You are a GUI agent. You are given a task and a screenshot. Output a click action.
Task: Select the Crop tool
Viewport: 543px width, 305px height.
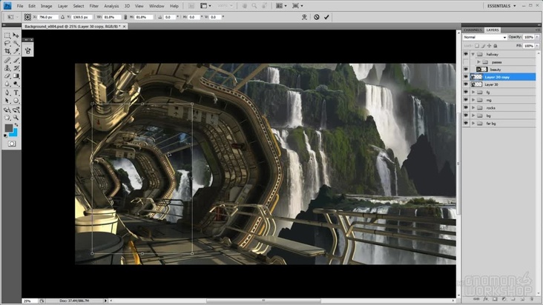point(7,51)
